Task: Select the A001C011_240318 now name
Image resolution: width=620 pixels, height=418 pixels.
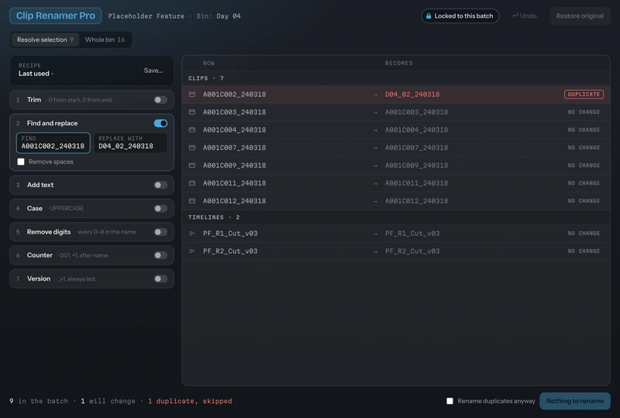Action: [x=235, y=183]
